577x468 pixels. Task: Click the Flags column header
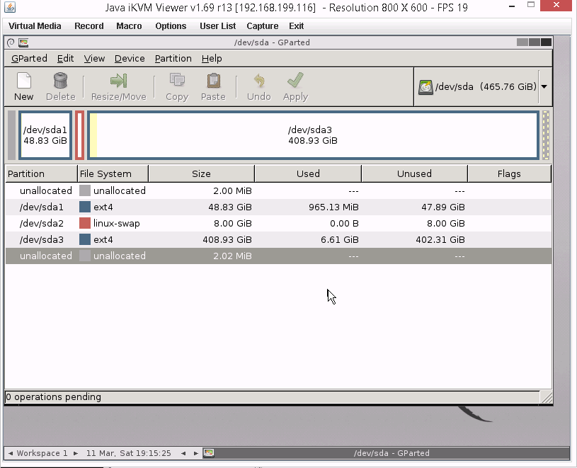click(x=509, y=173)
